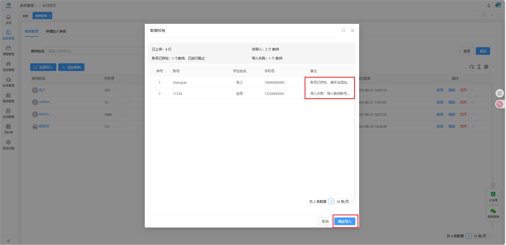Open 班级管理 in the sidebar
Image resolution: width=506 pixels, height=245 pixels.
(x=8, y=66)
